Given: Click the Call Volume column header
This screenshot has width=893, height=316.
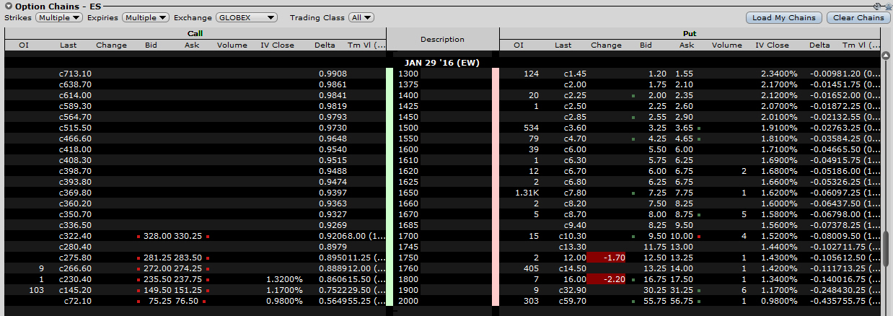Looking at the screenshot, I should 232,45.
